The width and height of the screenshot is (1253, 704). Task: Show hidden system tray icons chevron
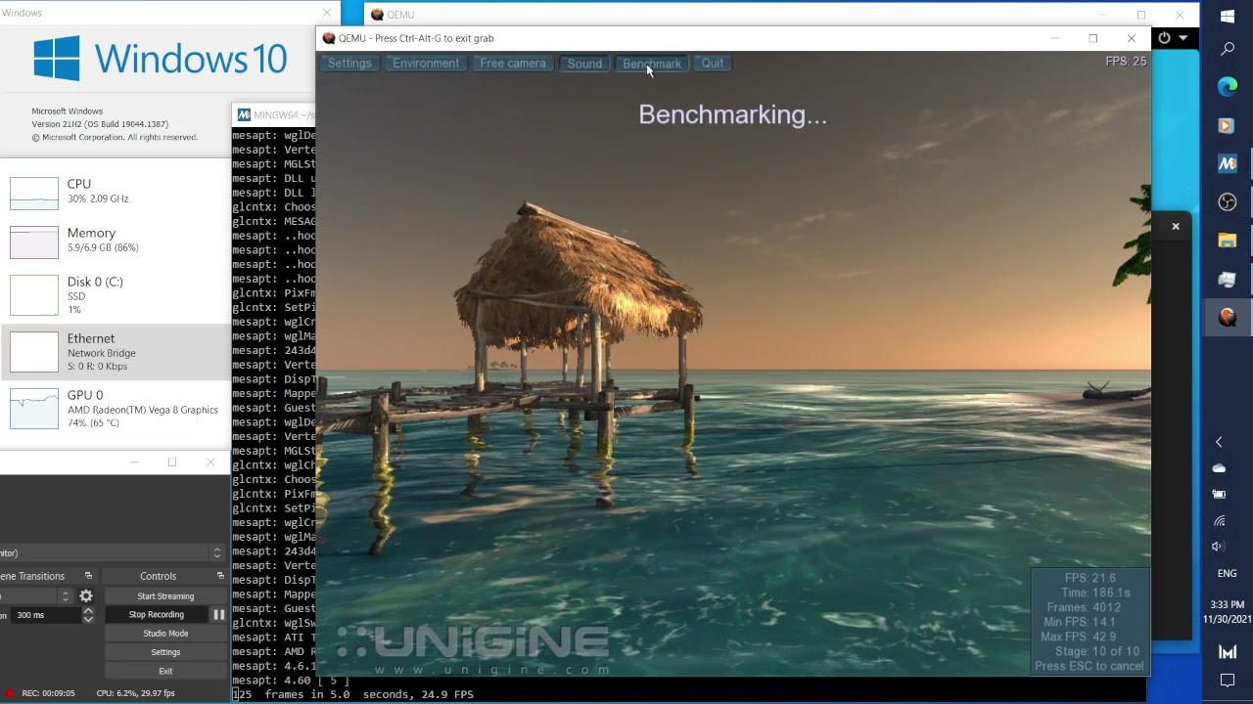point(1219,442)
